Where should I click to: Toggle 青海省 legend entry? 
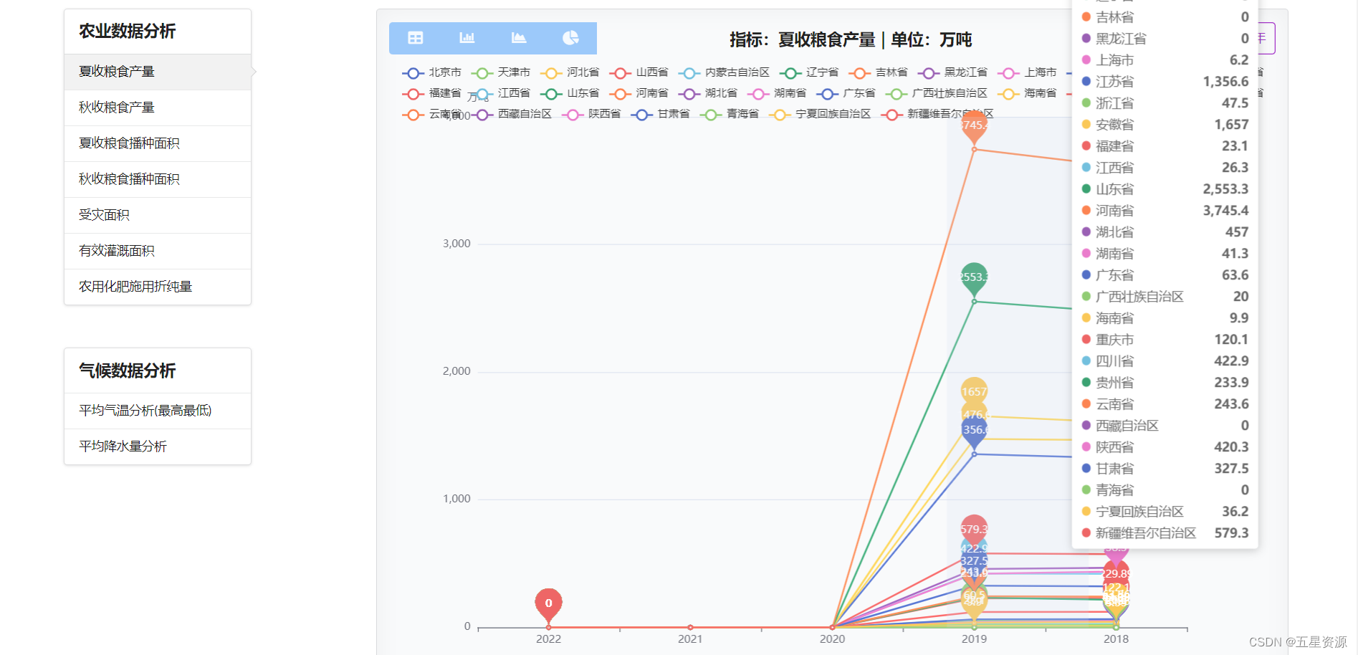729,114
